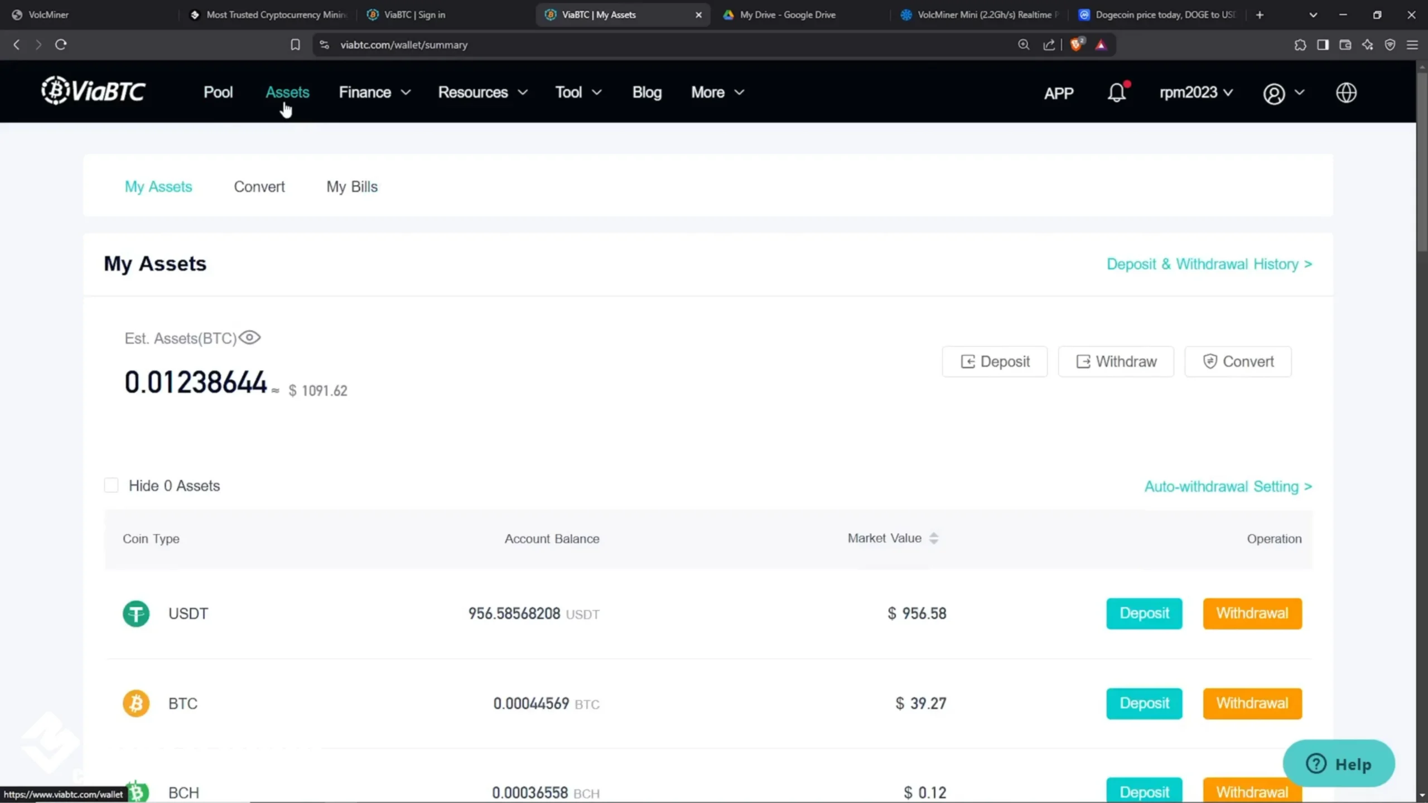Click Deposit for BCH row
Screen dimensions: 1428x803
pos(1144,791)
